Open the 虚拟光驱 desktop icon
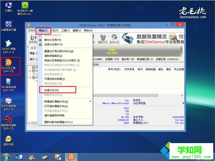215x161 pixels. coord(9,141)
